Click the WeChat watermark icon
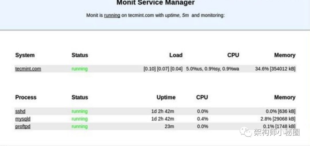 (x=246, y=132)
